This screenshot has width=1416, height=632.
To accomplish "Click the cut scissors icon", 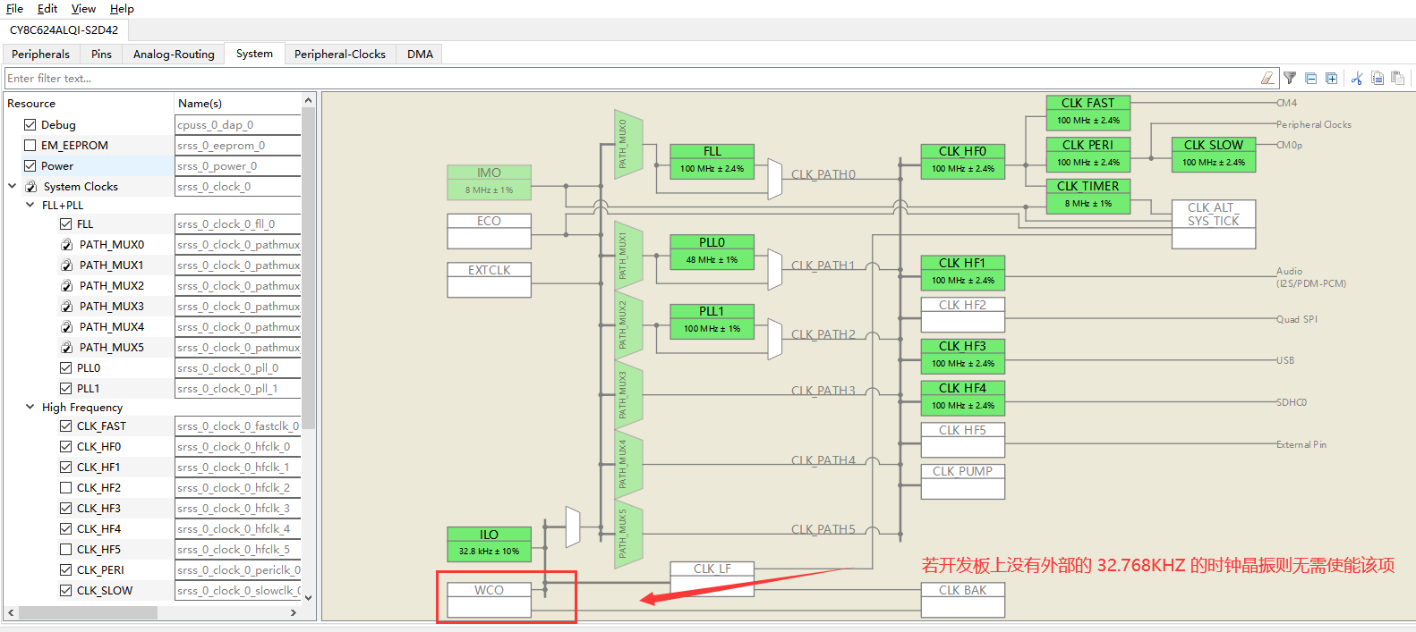I will tap(1357, 79).
